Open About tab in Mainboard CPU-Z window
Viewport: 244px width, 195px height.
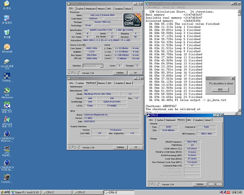point(128,83)
